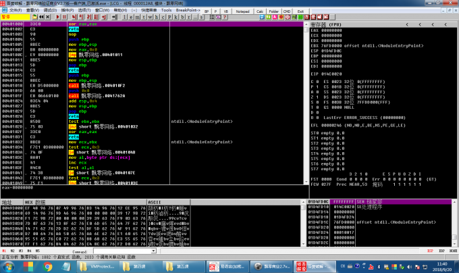The image size is (459, 273).
Task: Open the BreakPoint-> menu
Action: coord(188,10)
